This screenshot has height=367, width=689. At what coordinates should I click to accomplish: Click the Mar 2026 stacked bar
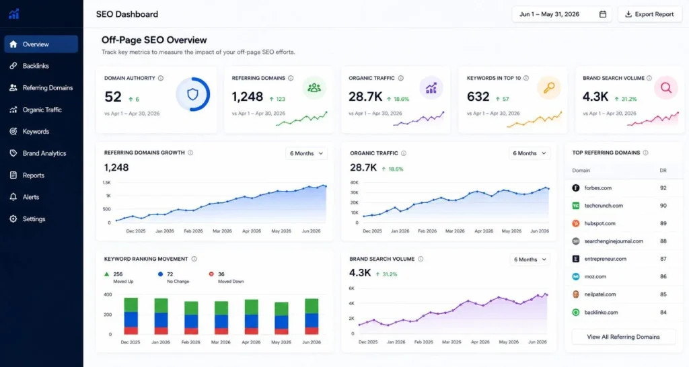point(221,318)
